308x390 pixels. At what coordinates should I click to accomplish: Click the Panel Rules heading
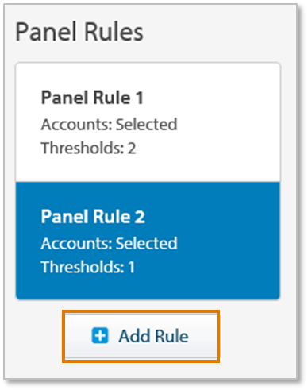click(x=79, y=32)
